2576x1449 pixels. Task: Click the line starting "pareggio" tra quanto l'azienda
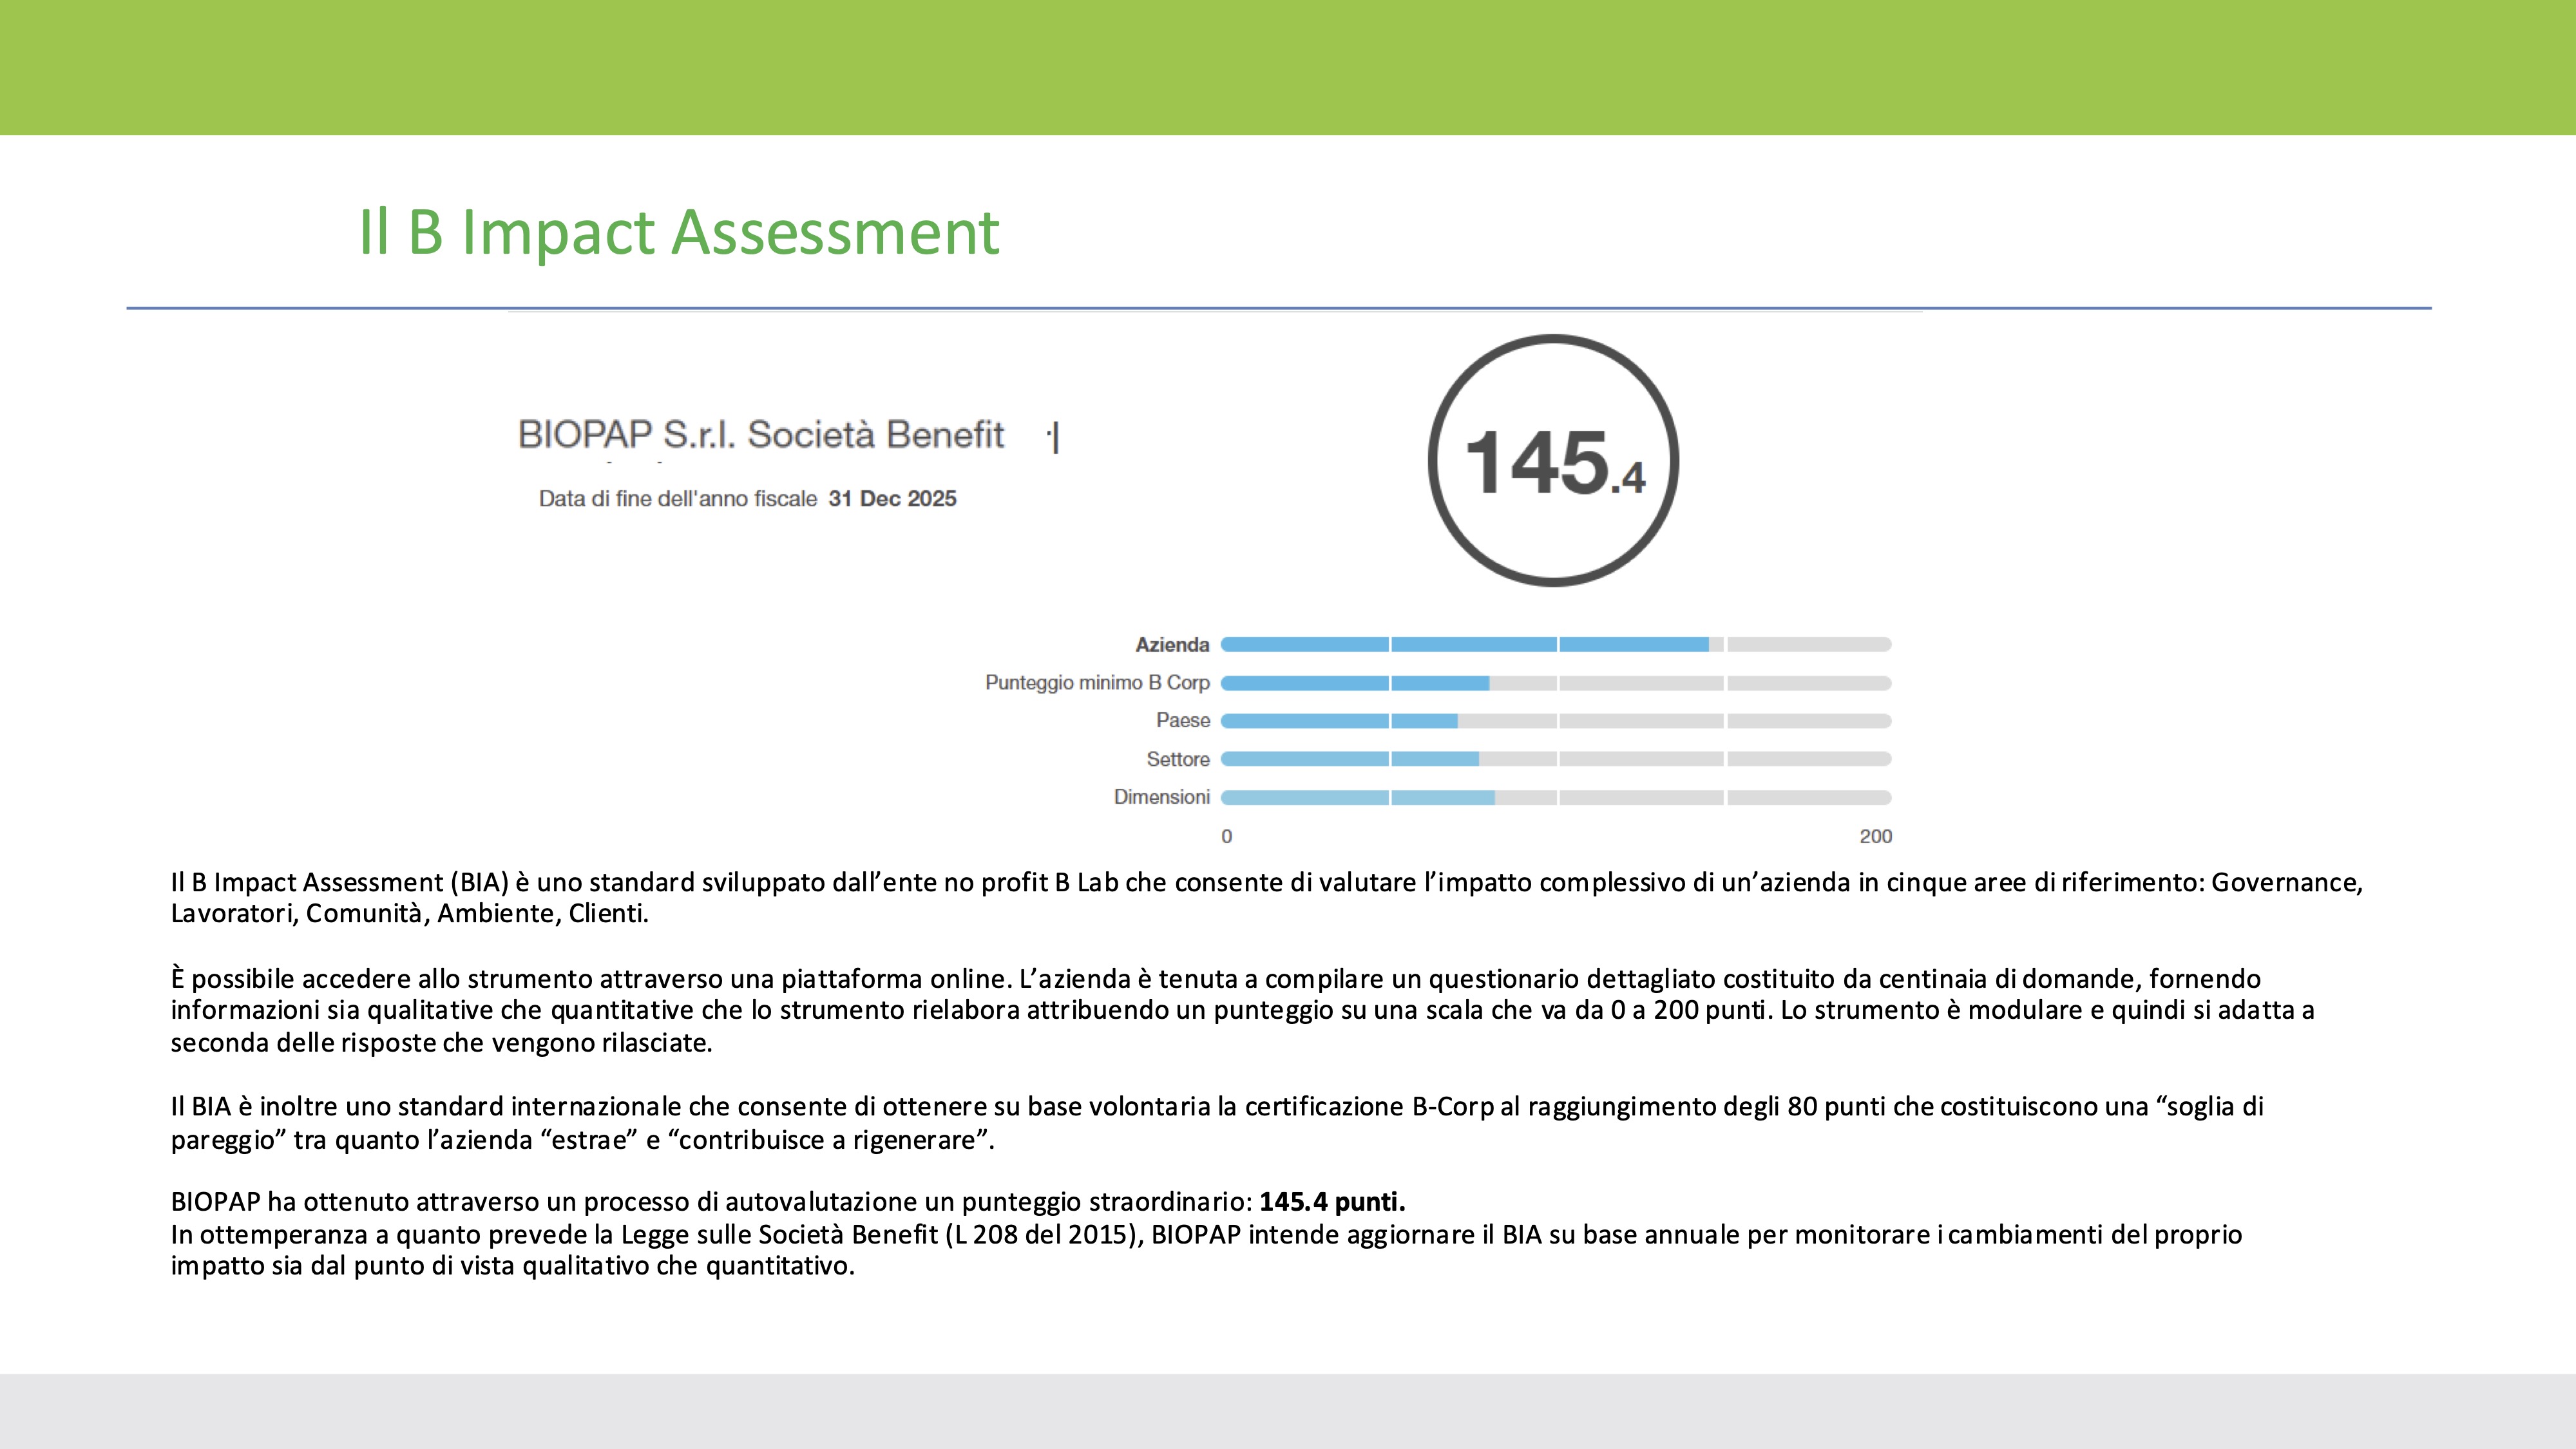tap(583, 1140)
